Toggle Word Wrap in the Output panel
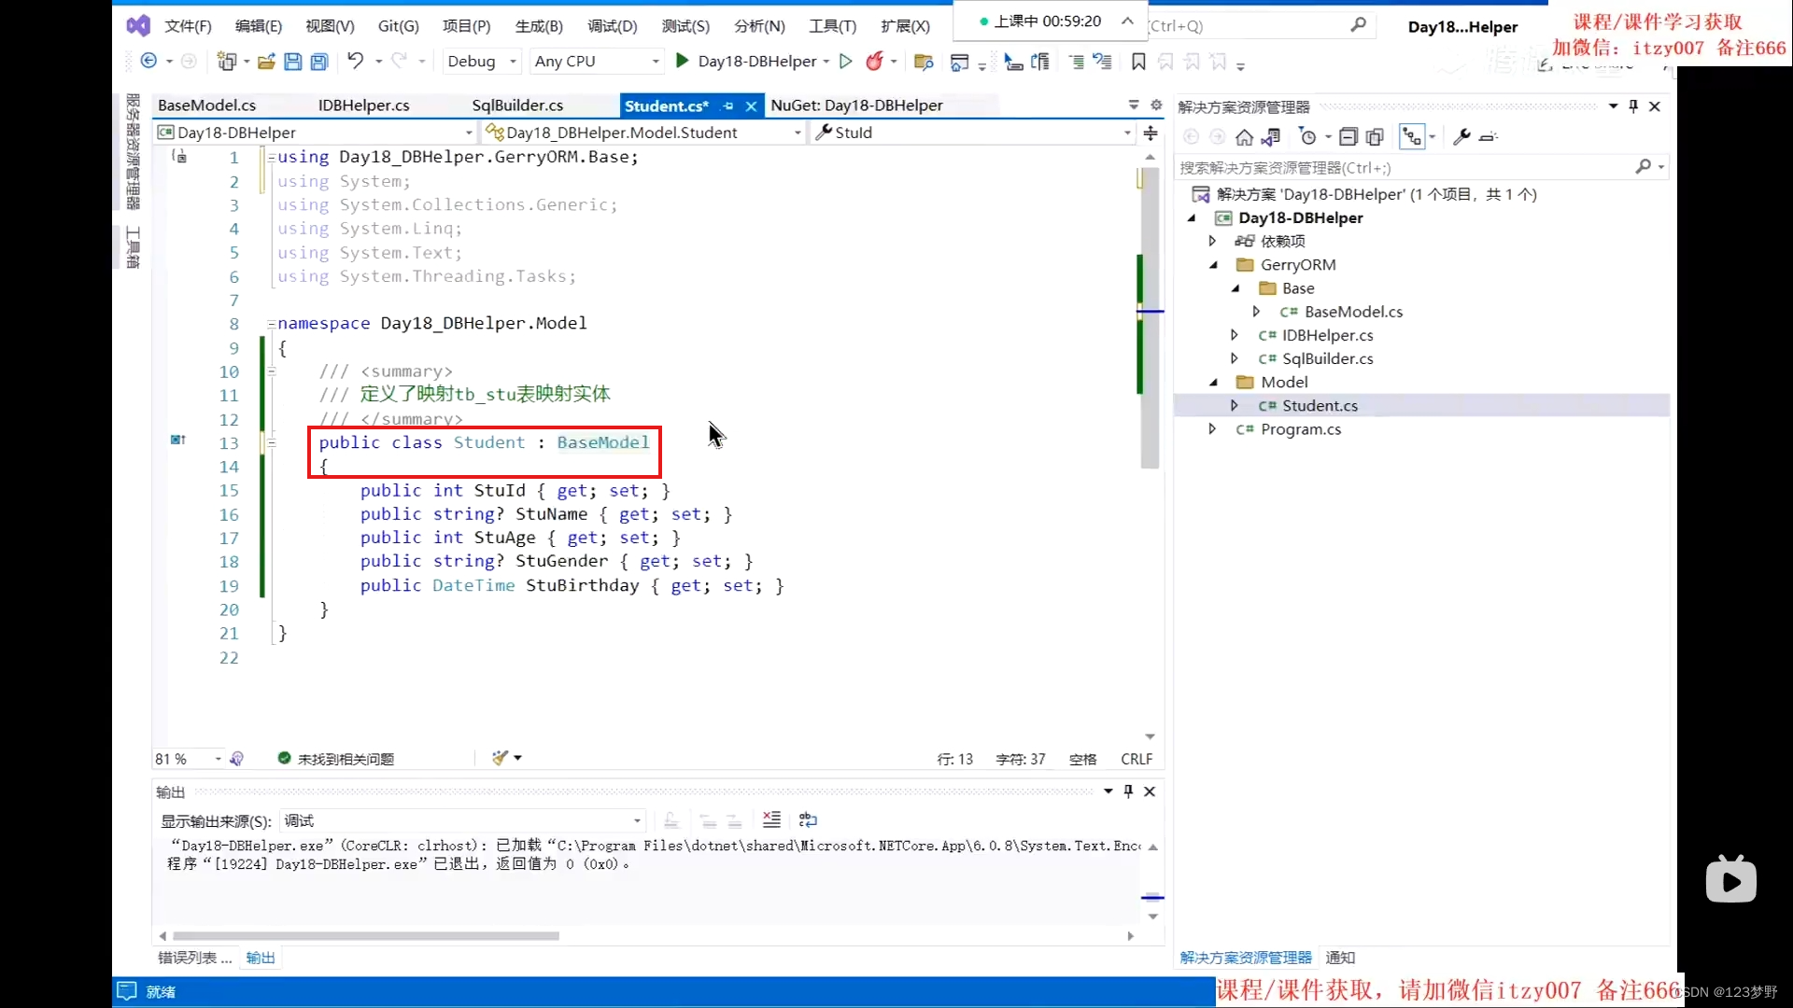The width and height of the screenshot is (1793, 1008). click(808, 819)
